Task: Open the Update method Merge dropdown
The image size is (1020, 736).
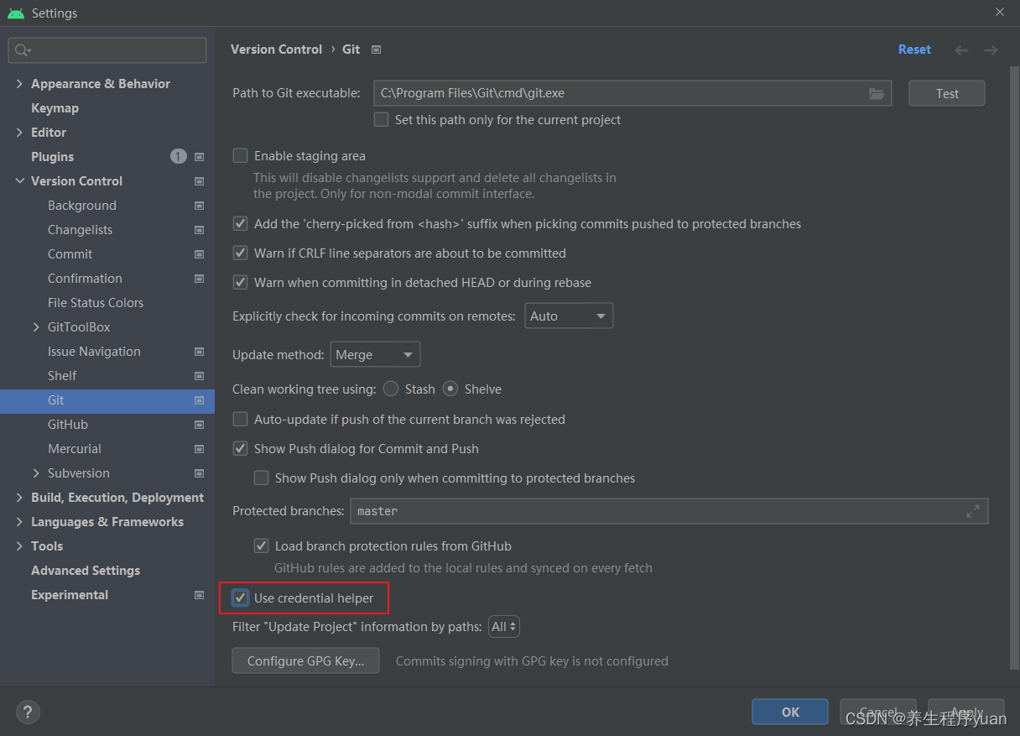Action: [x=375, y=355]
